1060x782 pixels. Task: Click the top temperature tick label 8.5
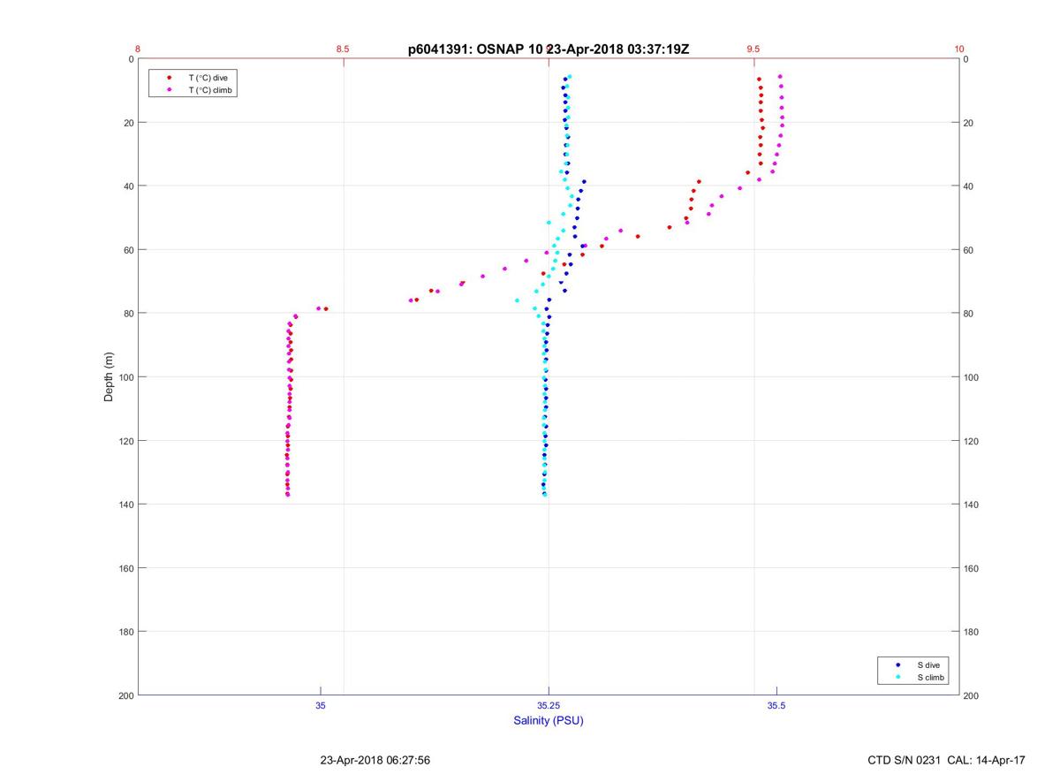343,49
